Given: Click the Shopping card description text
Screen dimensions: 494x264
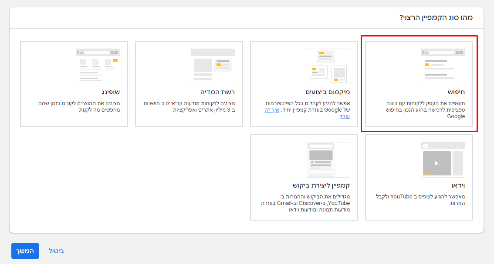Looking at the screenshot, I should point(79,106).
